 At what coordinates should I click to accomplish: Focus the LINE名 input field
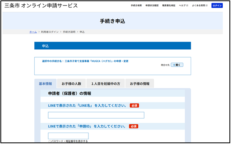pos(96,115)
